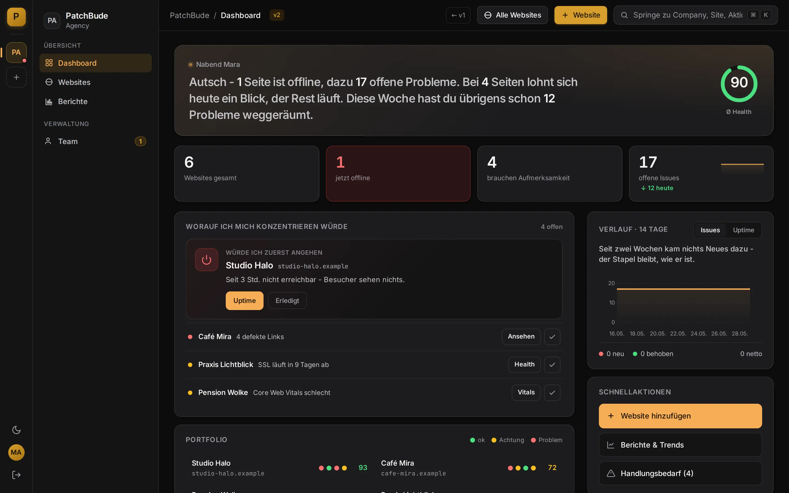Click the 4 offen counter
Screen dimensions: 789x493
(552, 227)
